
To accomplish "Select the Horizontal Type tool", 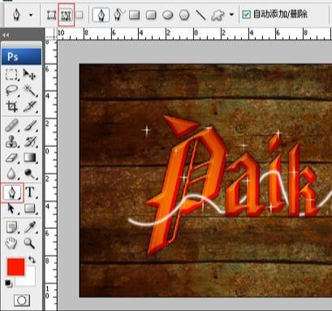I will [x=30, y=192].
